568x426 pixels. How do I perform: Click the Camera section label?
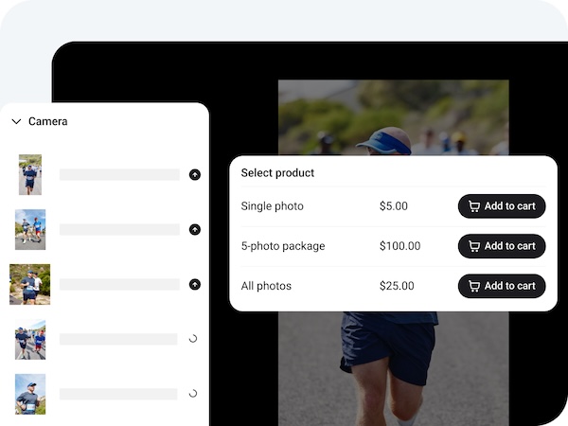pyautogui.click(x=48, y=121)
